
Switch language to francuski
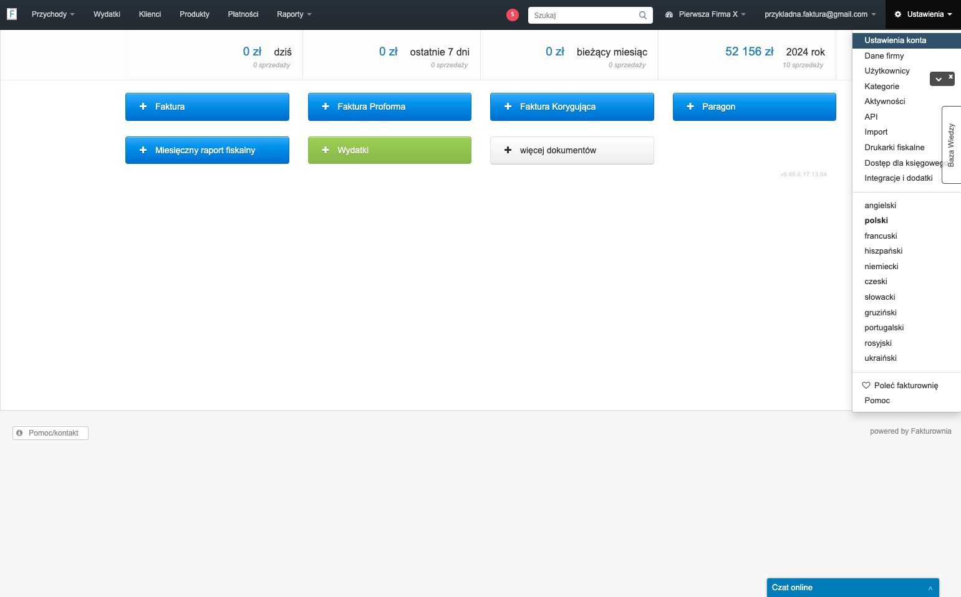906,236
